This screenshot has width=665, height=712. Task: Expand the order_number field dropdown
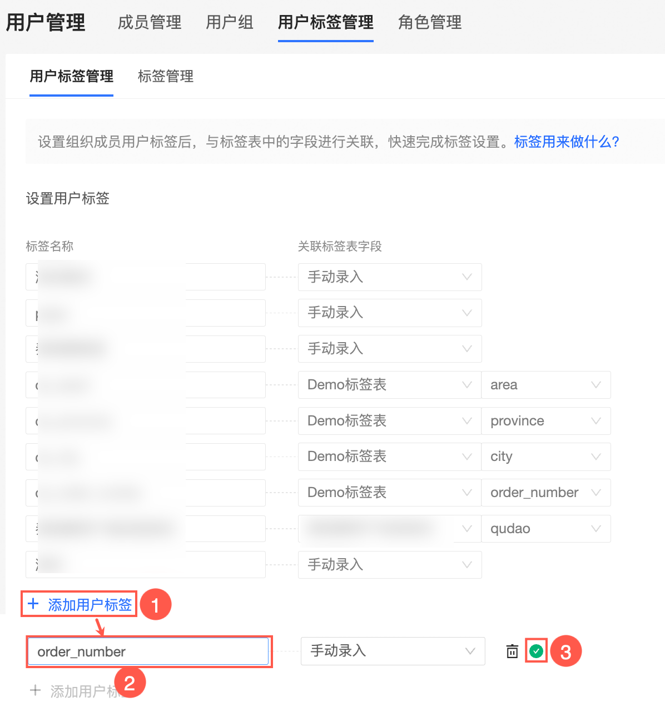pos(546,493)
